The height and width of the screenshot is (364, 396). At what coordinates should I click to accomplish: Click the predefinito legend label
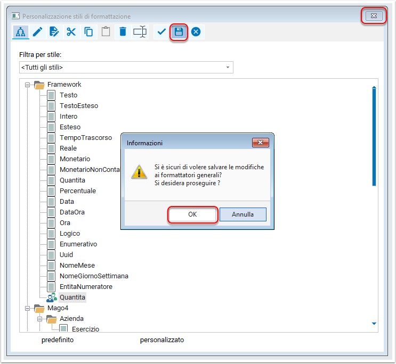click(58, 340)
